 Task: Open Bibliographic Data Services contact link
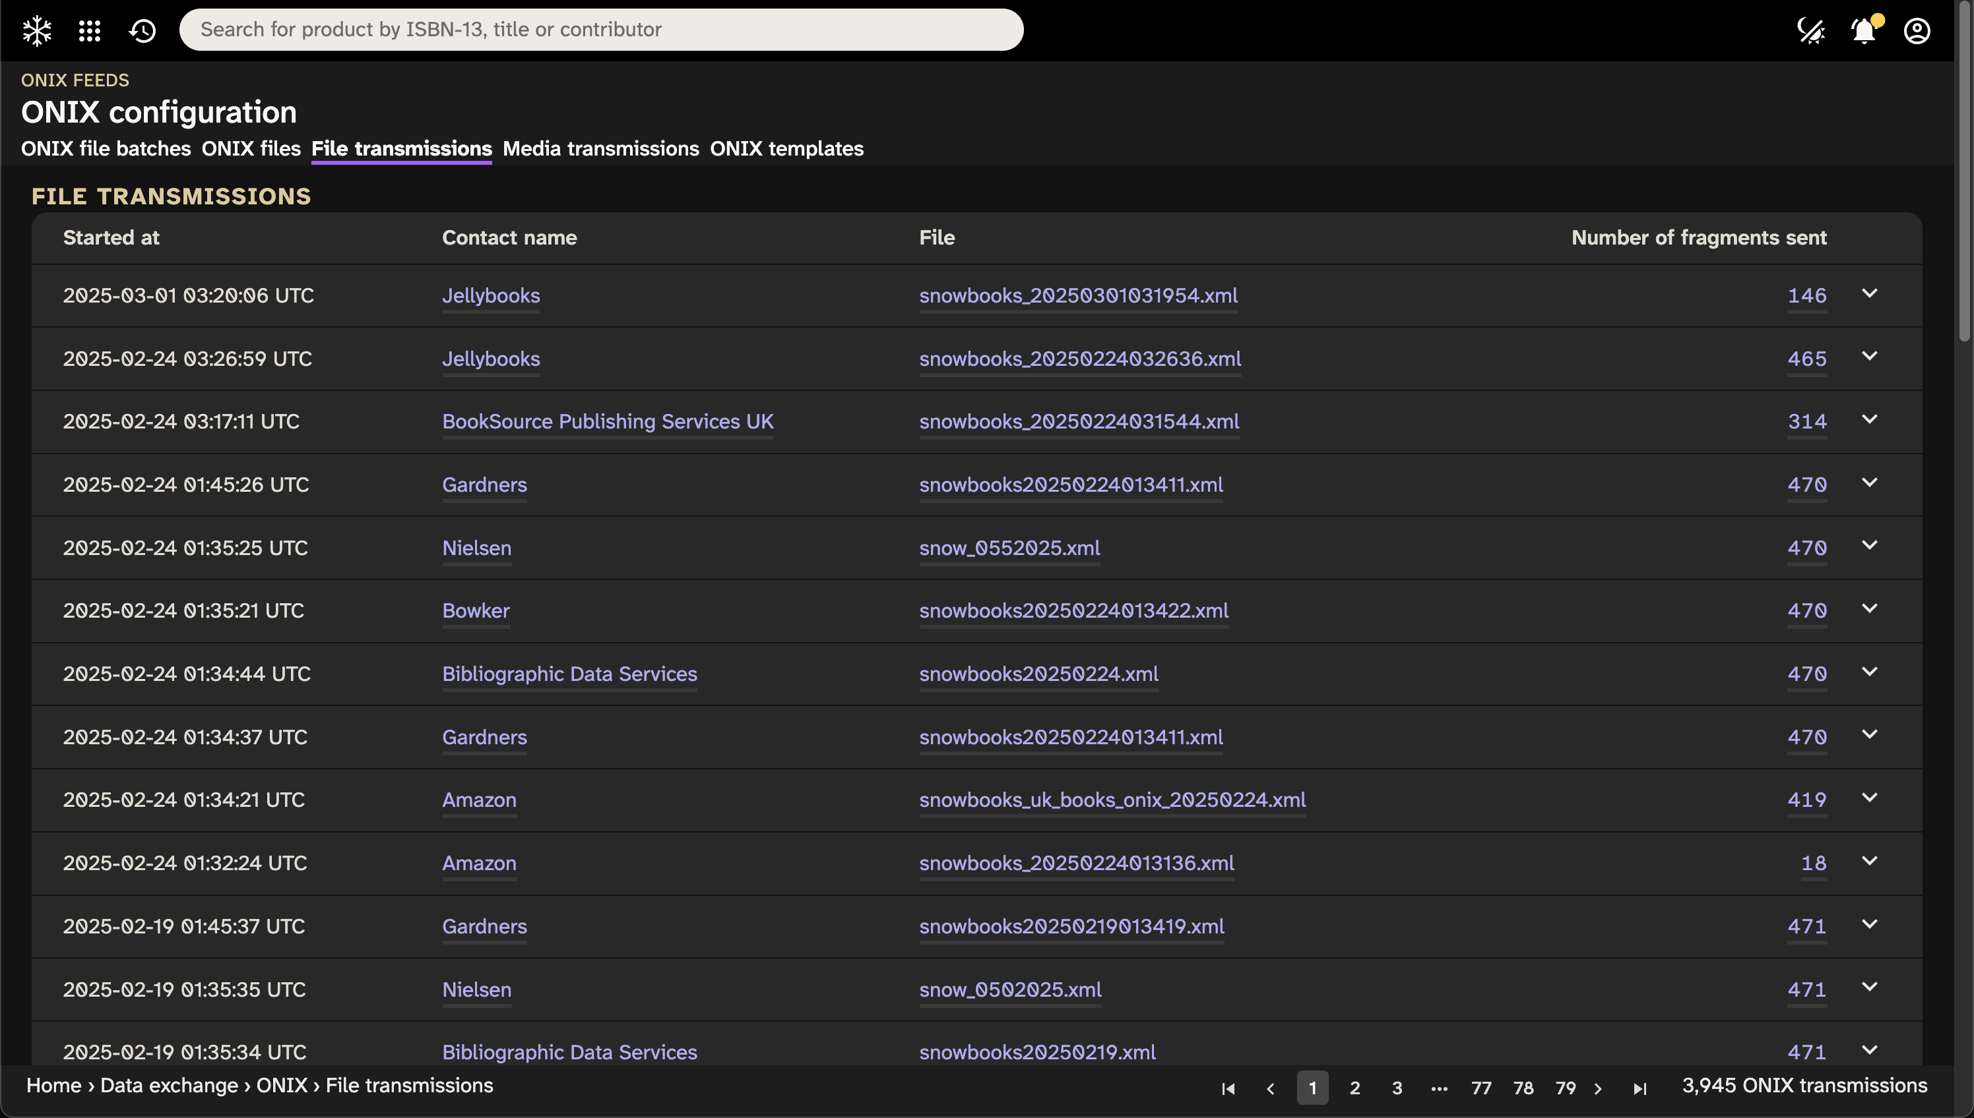click(569, 674)
